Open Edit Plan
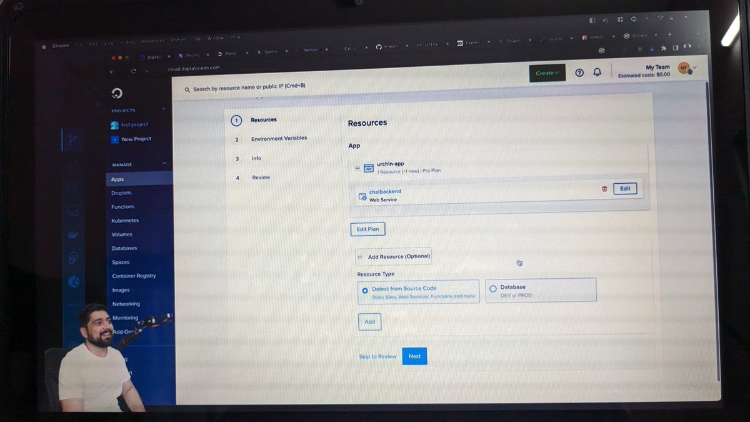 click(x=367, y=229)
